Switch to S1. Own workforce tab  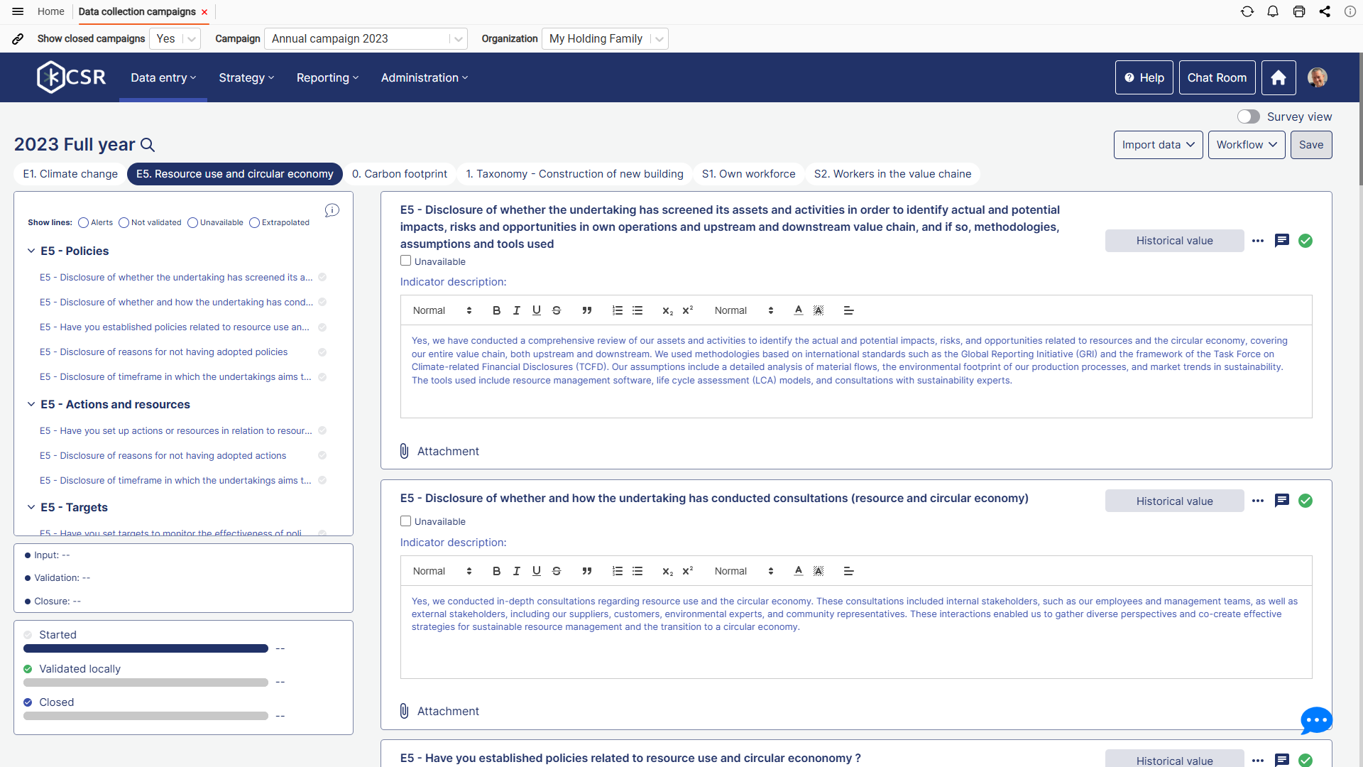(748, 174)
